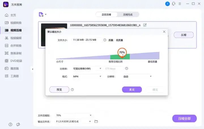Click the 70% slider handle

[x=122, y=52]
